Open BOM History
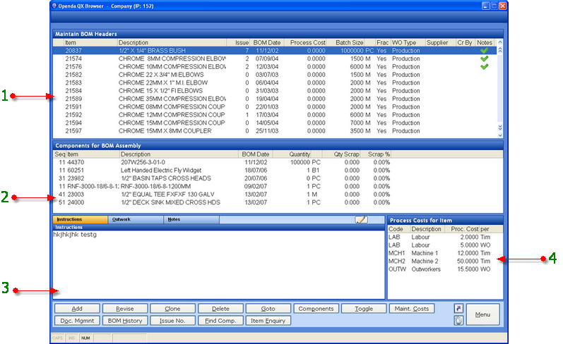This screenshot has width=563, height=344. [125, 321]
